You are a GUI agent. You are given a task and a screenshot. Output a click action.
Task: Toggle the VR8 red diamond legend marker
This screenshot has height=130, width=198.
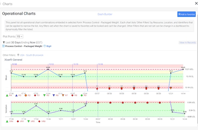(x=39, y=121)
